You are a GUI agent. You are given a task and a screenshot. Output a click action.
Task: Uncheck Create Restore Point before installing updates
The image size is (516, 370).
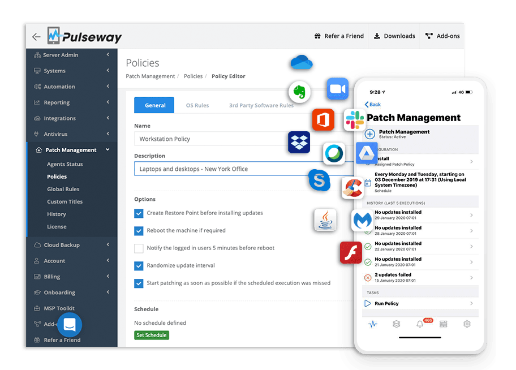139,213
